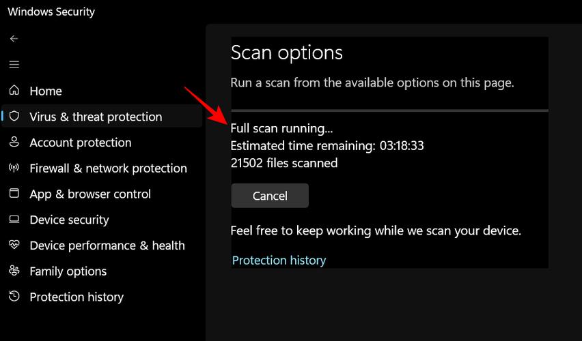Image resolution: width=582 pixels, height=341 pixels.
Task: Click the Home house icon
Action: 14,90
